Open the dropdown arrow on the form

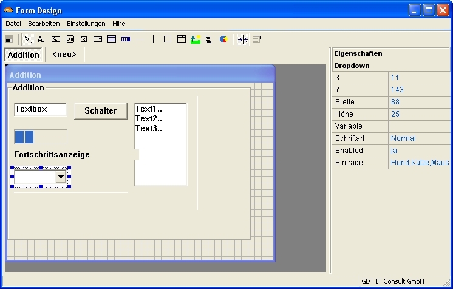[61, 177]
